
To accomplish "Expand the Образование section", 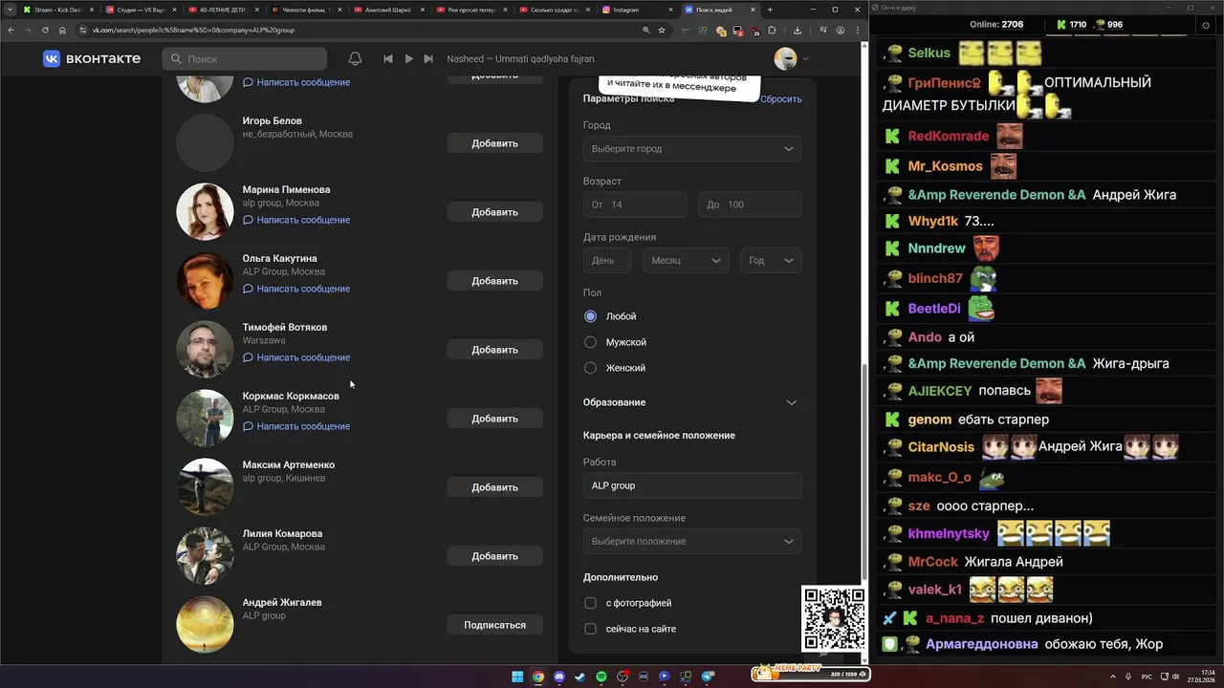I will [x=690, y=402].
